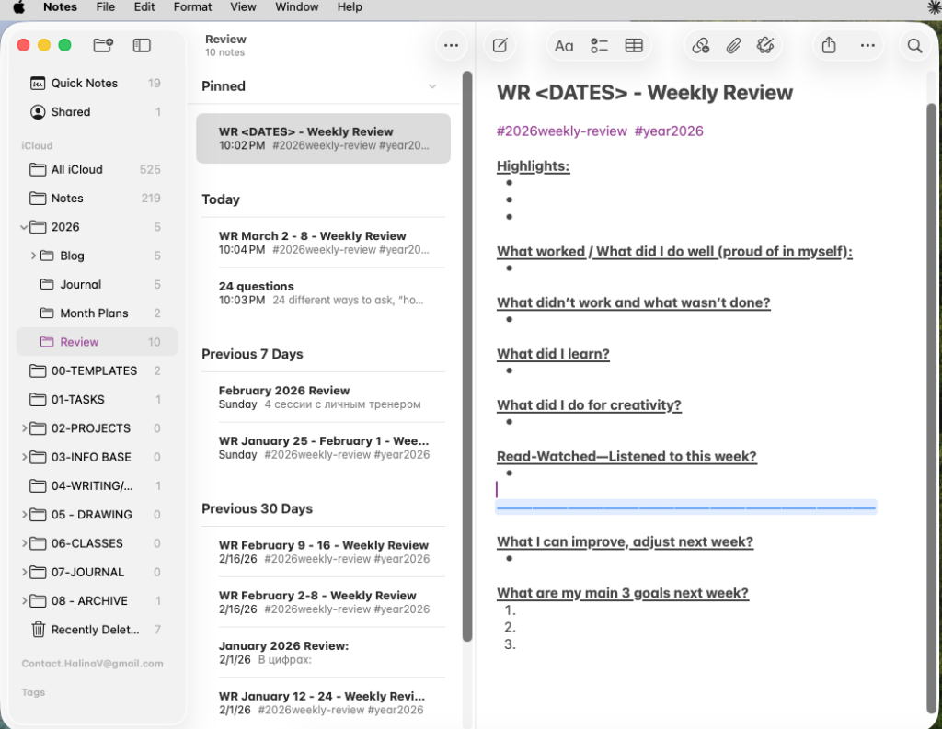This screenshot has height=729, width=942.
Task: Toggle the sidebar visibility
Action: click(x=142, y=45)
